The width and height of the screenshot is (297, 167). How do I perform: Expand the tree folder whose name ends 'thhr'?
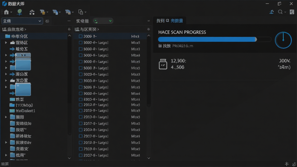[6, 142]
